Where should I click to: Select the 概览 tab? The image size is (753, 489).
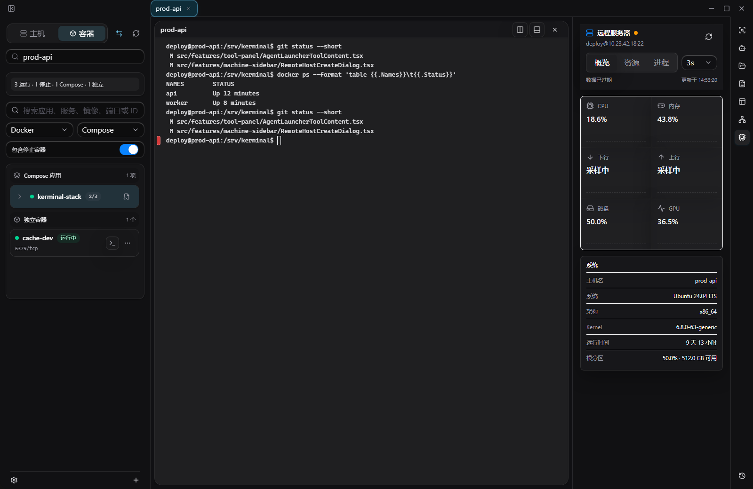pos(602,63)
